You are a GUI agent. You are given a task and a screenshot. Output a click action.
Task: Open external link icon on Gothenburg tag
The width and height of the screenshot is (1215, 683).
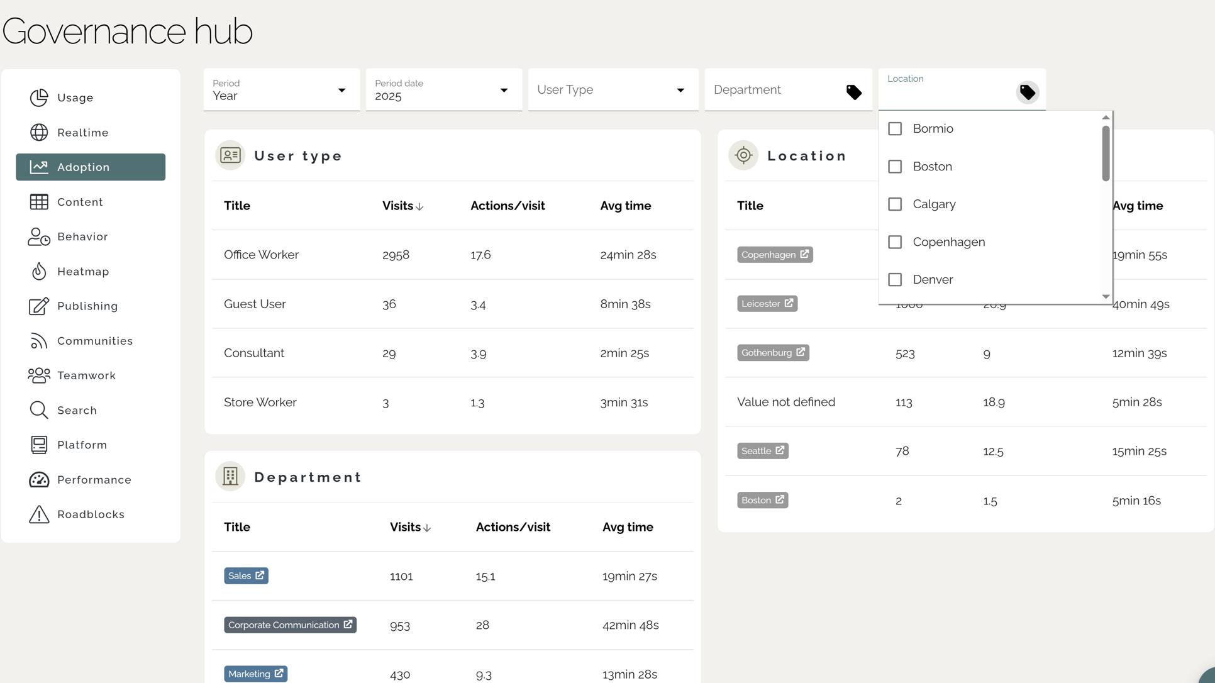point(801,352)
